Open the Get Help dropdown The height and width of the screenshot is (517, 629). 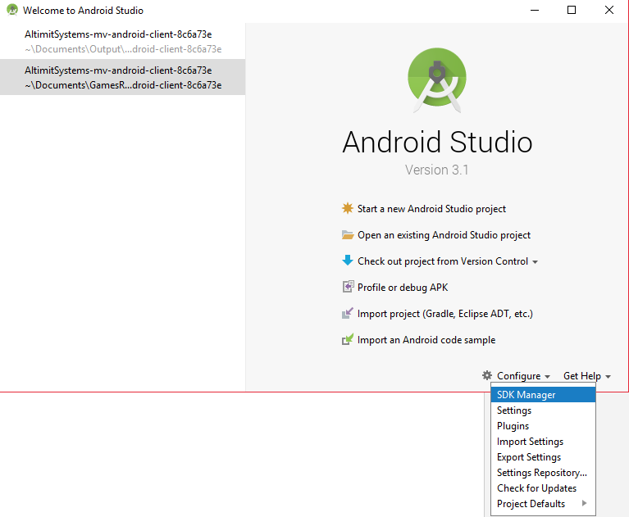[586, 376]
